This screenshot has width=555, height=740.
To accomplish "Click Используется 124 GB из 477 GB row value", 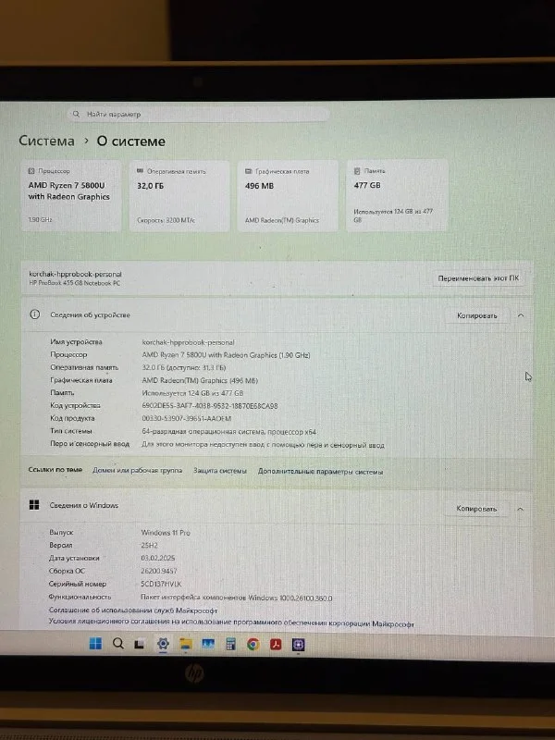I will [192, 393].
